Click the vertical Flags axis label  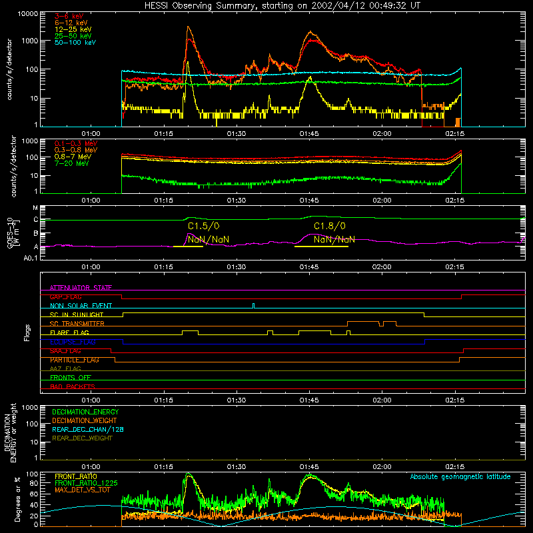click(27, 332)
